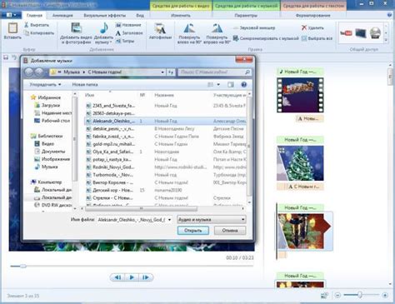Open Movie Maker help icon in ribbon
The height and width of the screenshot is (304, 395).
390,15
